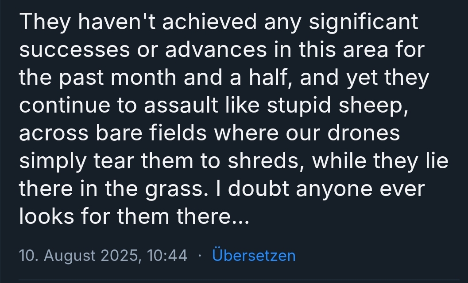Click the word "doubt" in the post
Viewport: 468px width, 283px height.
tap(259, 188)
